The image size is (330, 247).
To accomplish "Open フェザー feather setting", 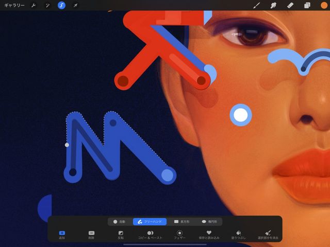I will pyautogui.click(x=179, y=235).
